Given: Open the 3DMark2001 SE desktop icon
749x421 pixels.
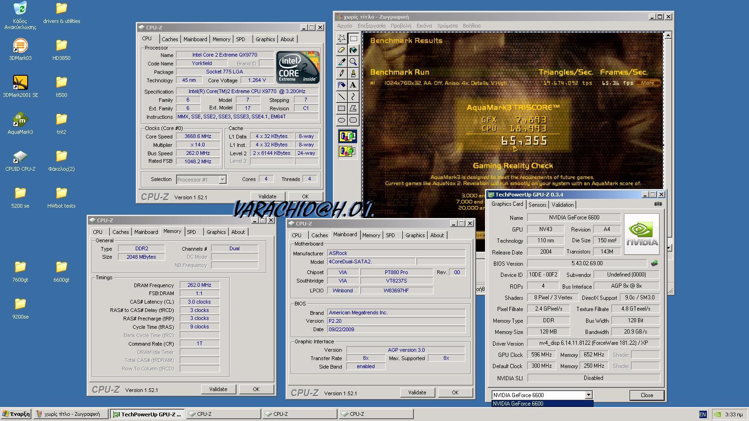Looking at the screenshot, I should [20, 87].
